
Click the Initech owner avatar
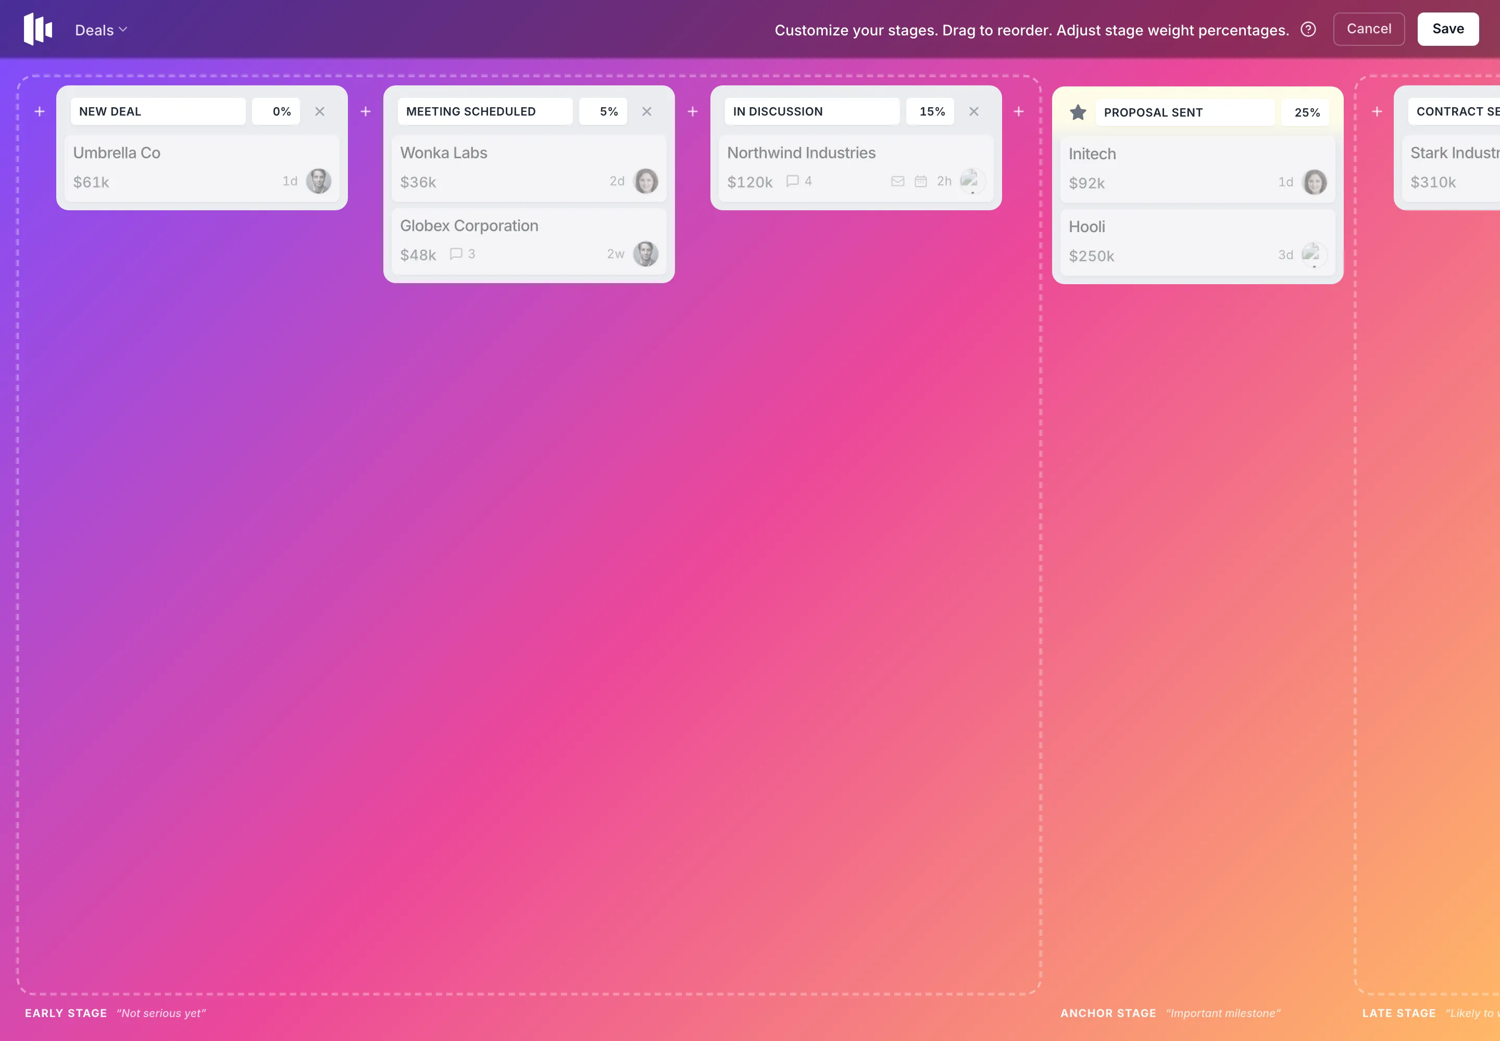pyautogui.click(x=1314, y=182)
